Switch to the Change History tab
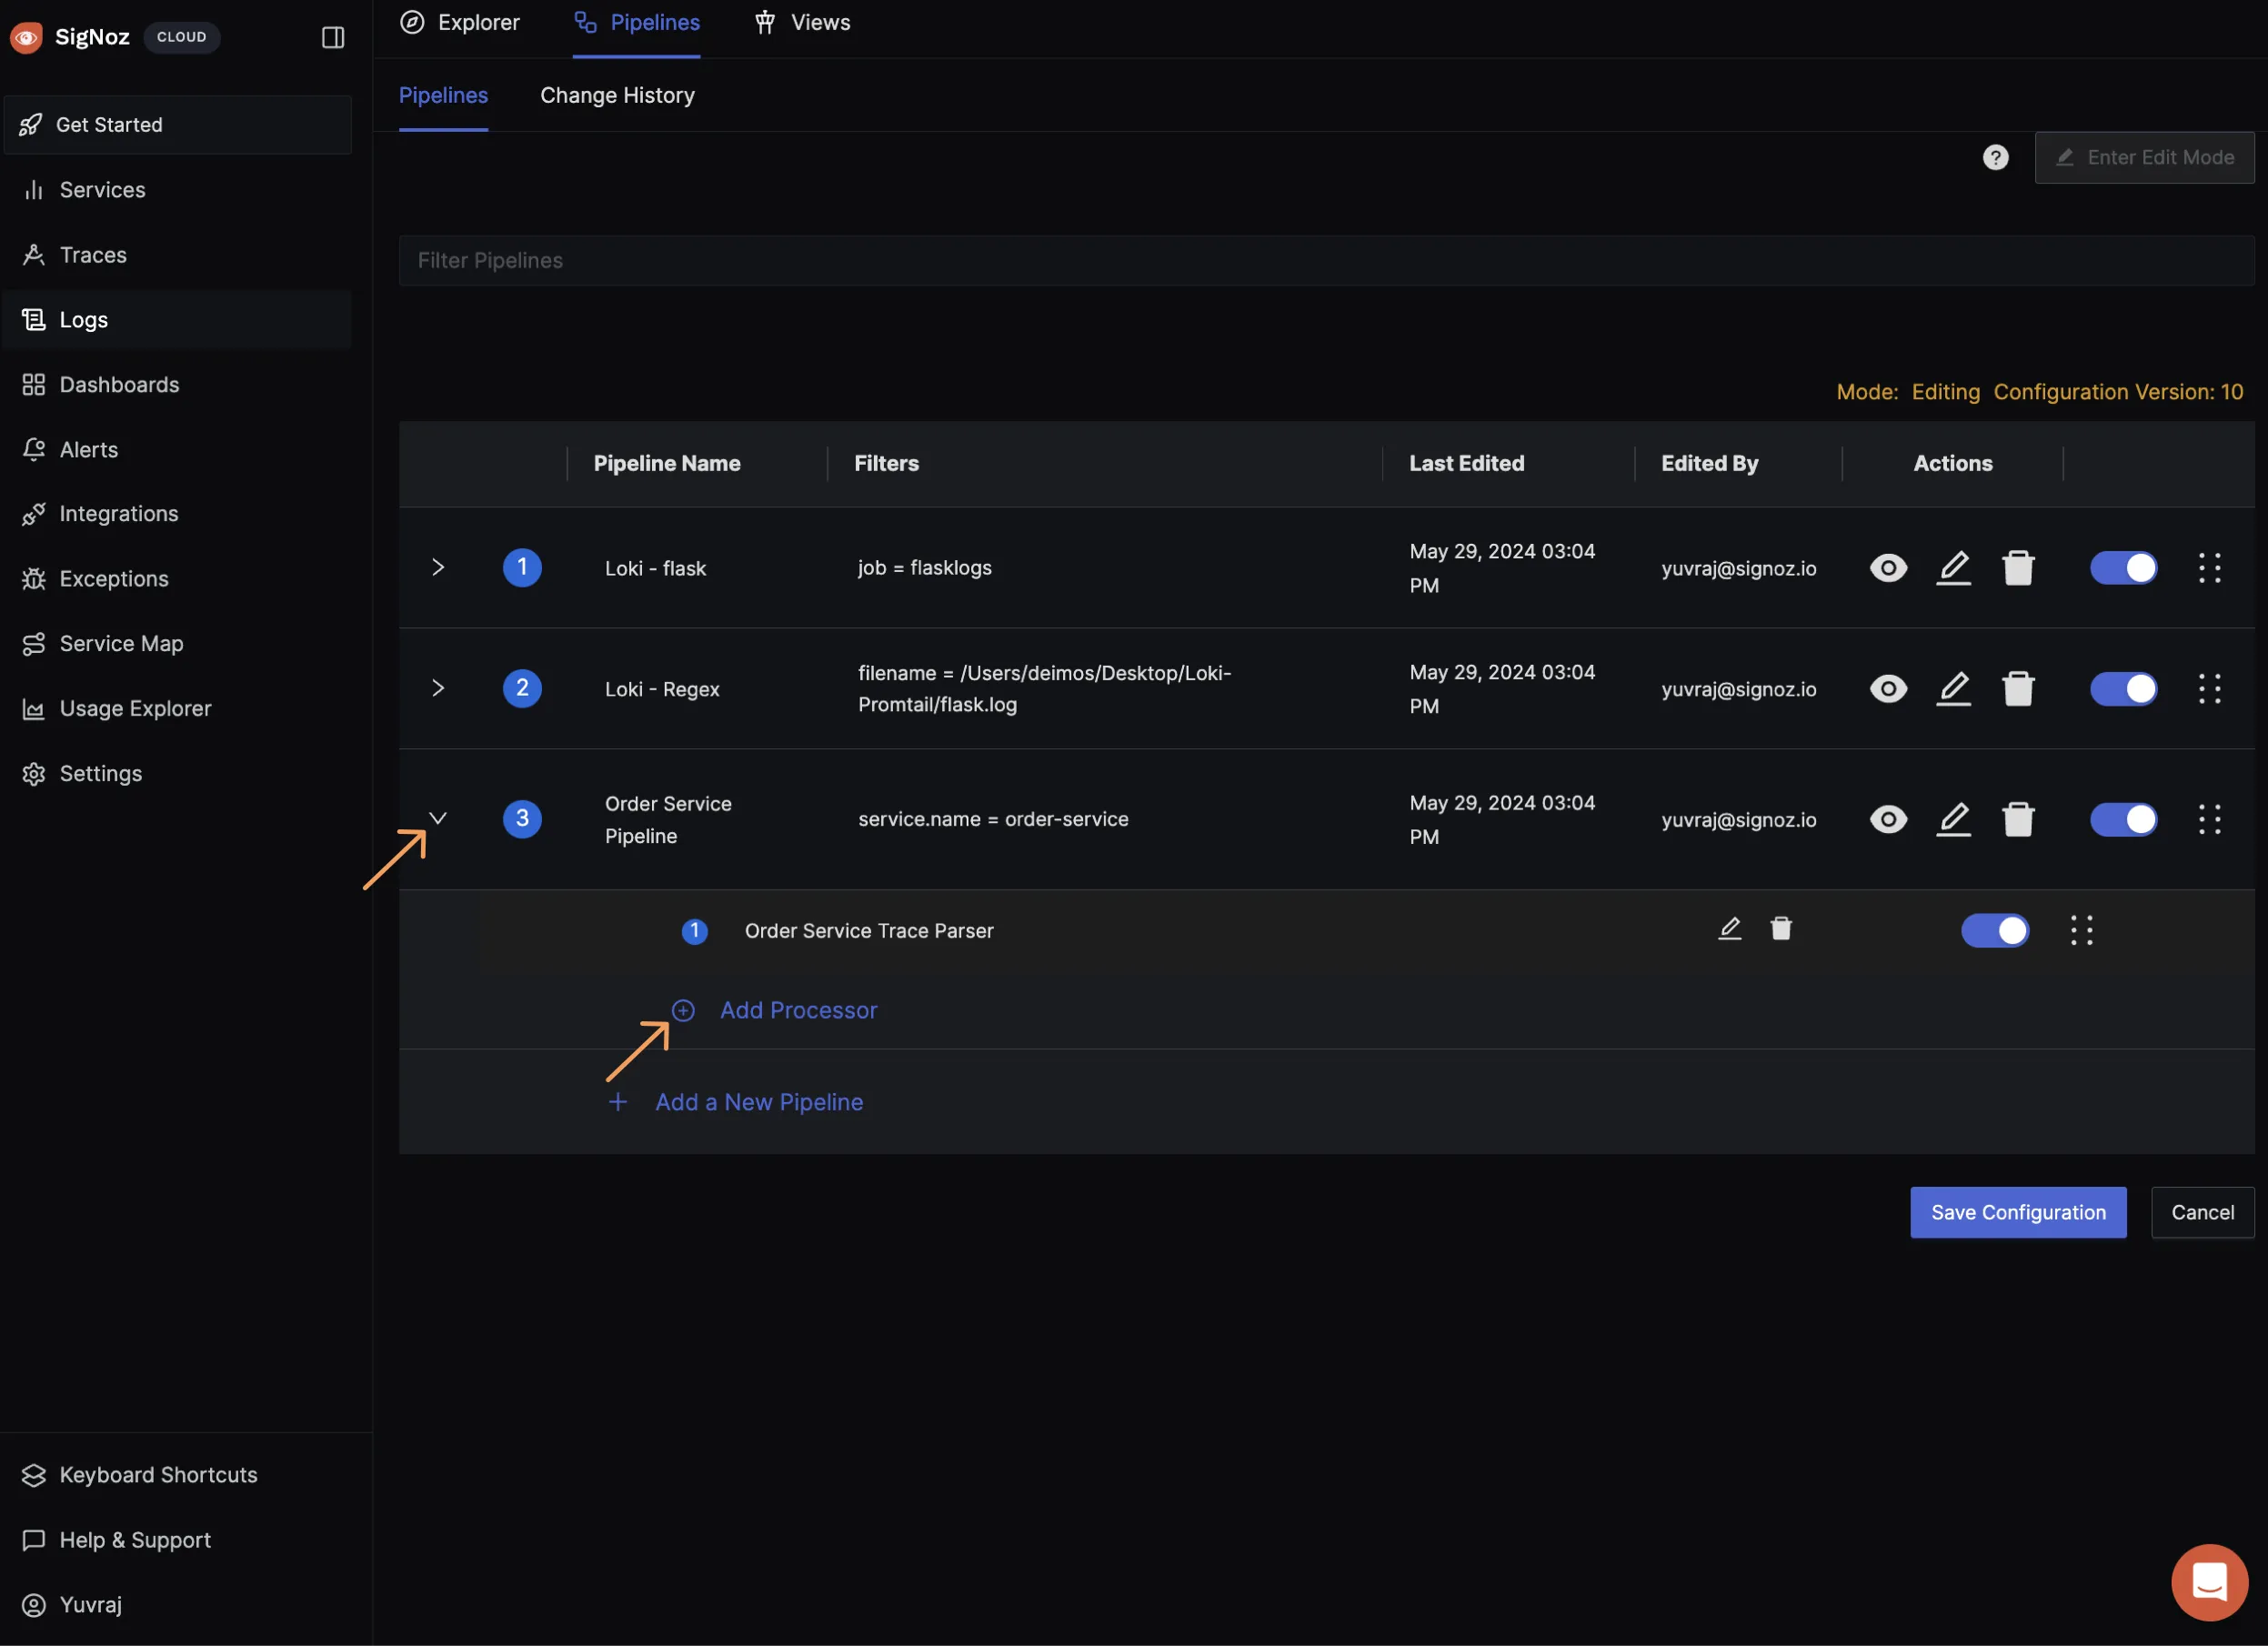Viewport: 2268px width, 1646px height. pos(617,96)
